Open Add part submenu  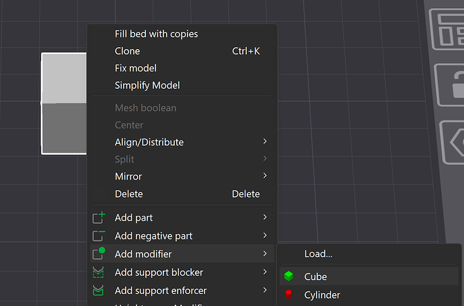(182, 218)
